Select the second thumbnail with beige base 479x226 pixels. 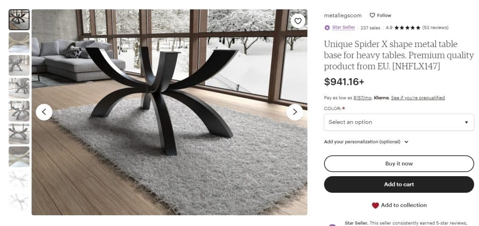coord(19,42)
